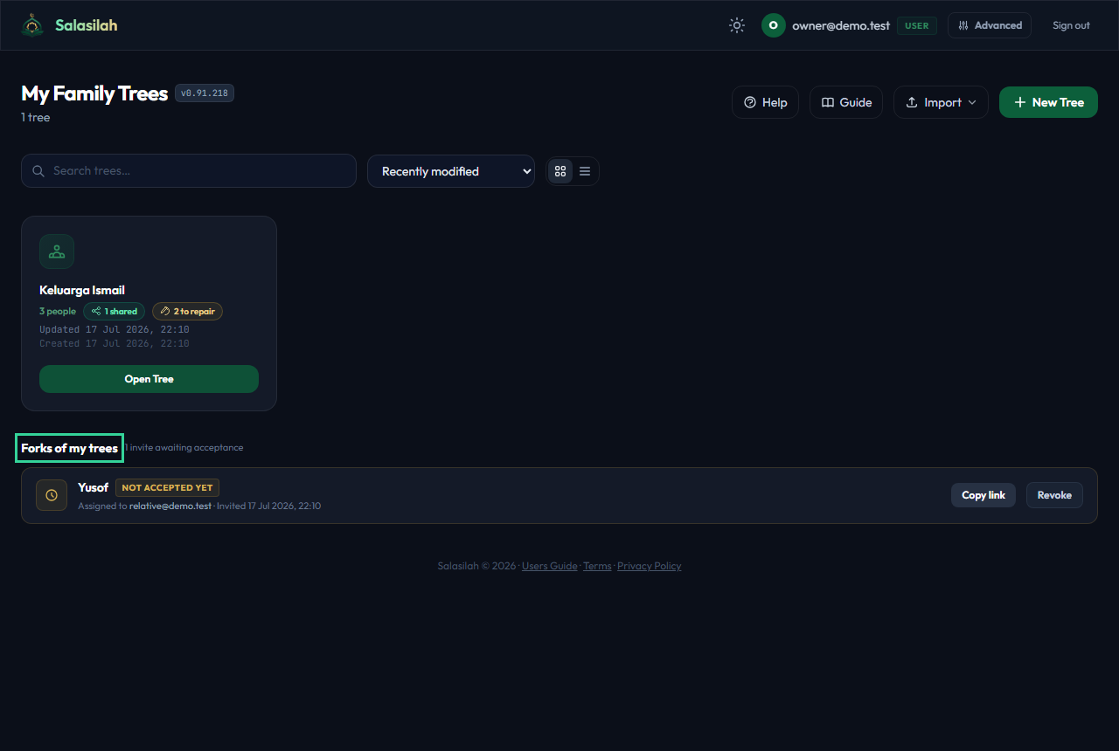Click the Updated 17 Jul 2026 timestamp
The height and width of the screenshot is (751, 1119).
tap(115, 330)
